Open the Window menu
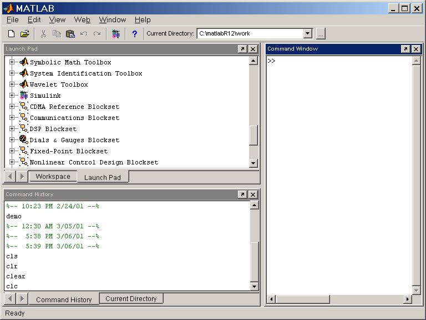Image resolution: width=426 pixels, height=320 pixels. pos(113,20)
